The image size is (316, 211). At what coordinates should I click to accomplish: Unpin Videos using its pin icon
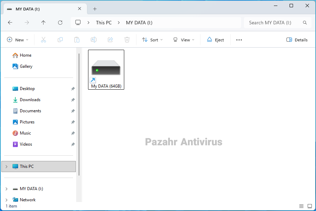click(73, 144)
